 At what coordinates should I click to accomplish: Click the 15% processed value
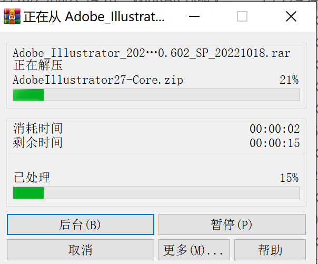289,178
